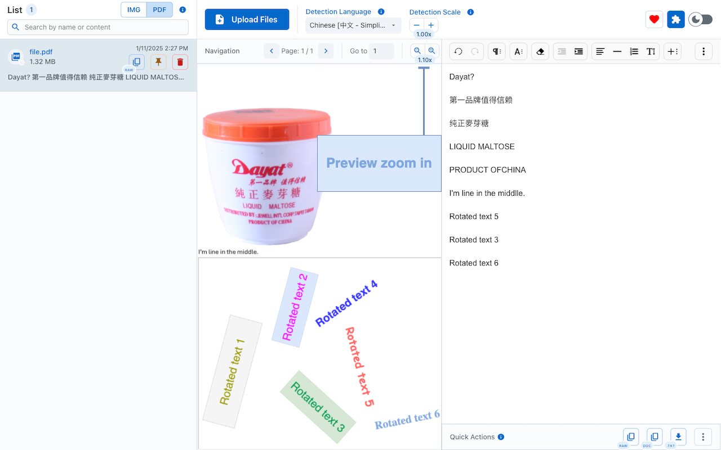Image resolution: width=721 pixels, height=450 pixels.
Task: Click '第一品牌值得信赖' line in editor
Action: (x=481, y=100)
